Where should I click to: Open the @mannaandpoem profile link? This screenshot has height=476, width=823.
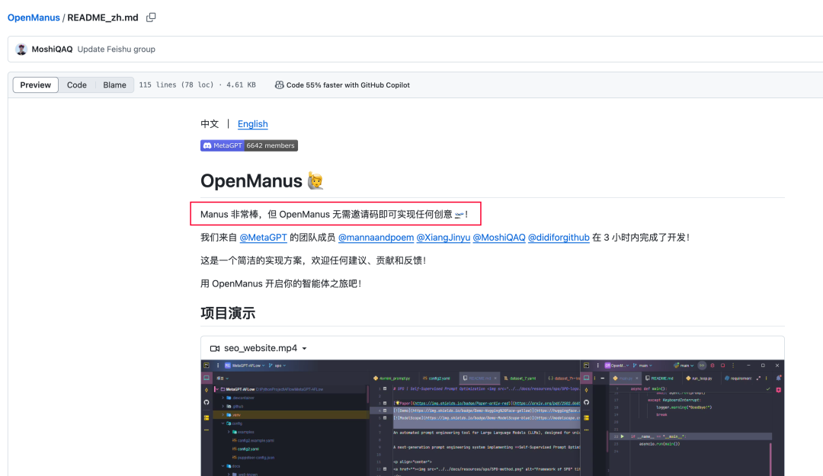pos(376,237)
